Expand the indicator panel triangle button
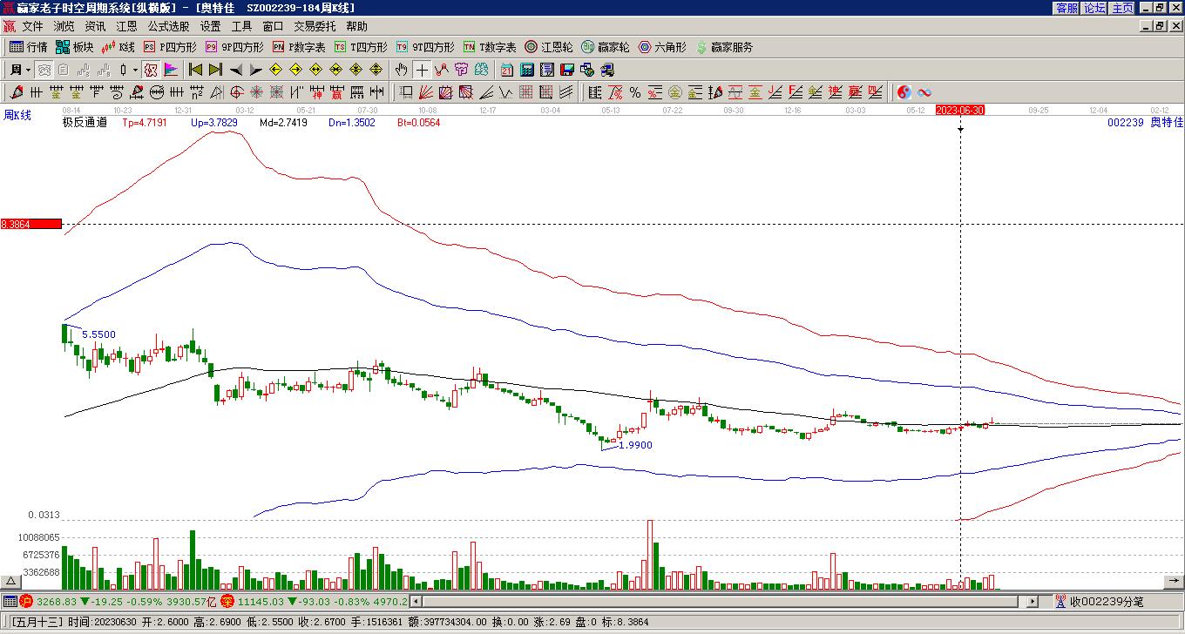This screenshot has width=1185, height=634. [11, 581]
